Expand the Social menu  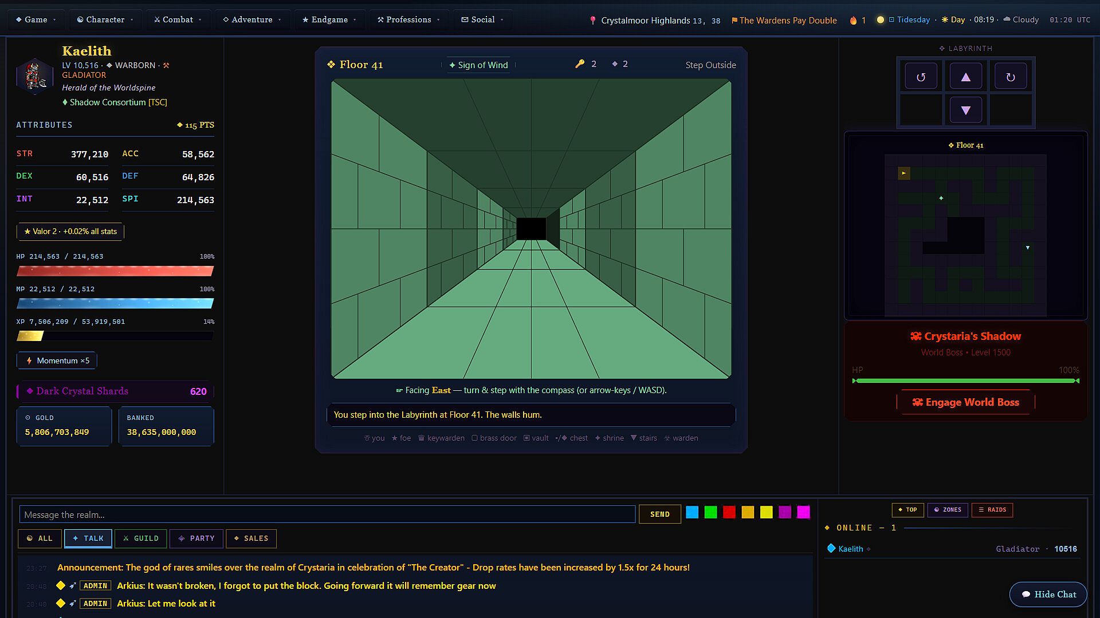coord(482,19)
